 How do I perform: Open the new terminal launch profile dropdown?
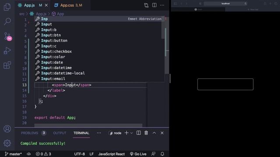[x=132, y=133]
